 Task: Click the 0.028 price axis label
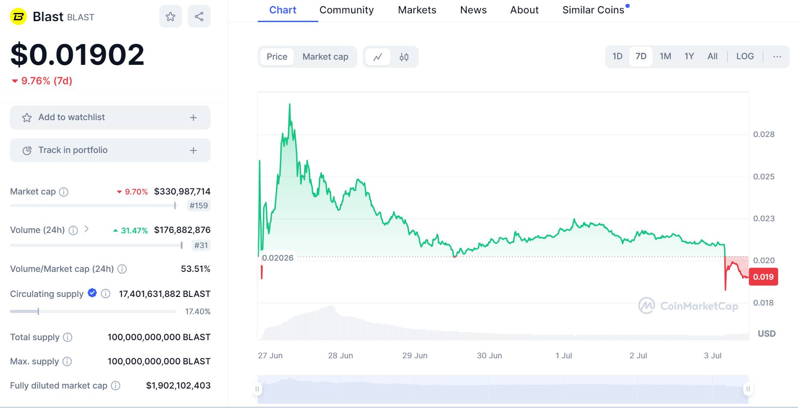[x=764, y=134]
